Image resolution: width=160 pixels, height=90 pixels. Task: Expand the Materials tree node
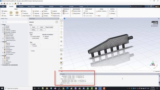(3, 29)
